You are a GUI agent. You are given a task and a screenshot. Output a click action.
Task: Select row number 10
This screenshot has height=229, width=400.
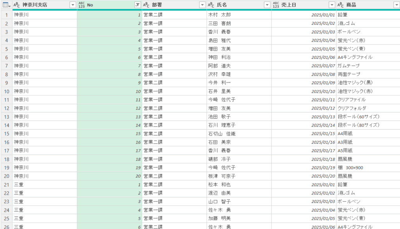point(6,91)
